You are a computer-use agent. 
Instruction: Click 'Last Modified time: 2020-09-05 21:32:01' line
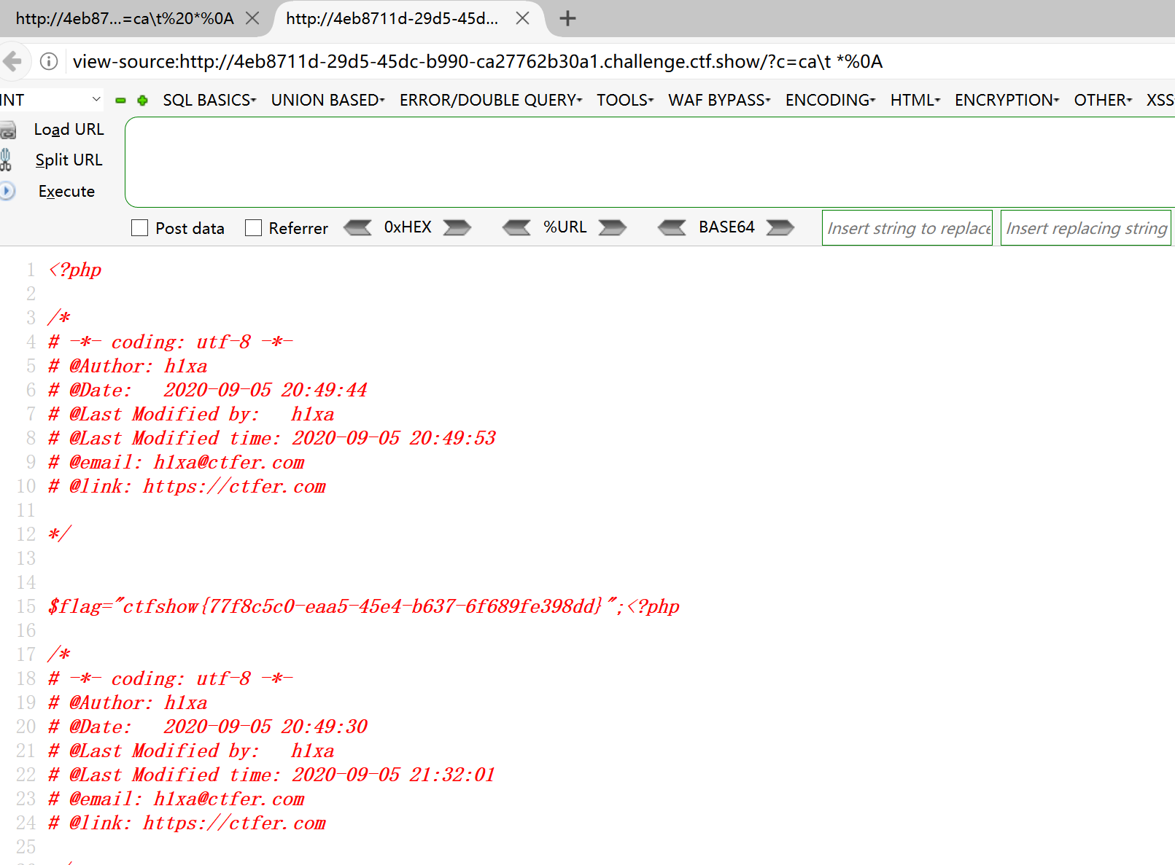tap(272, 775)
